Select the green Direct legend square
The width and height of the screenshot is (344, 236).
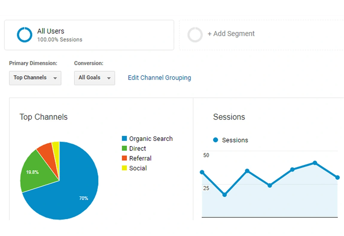coord(124,148)
